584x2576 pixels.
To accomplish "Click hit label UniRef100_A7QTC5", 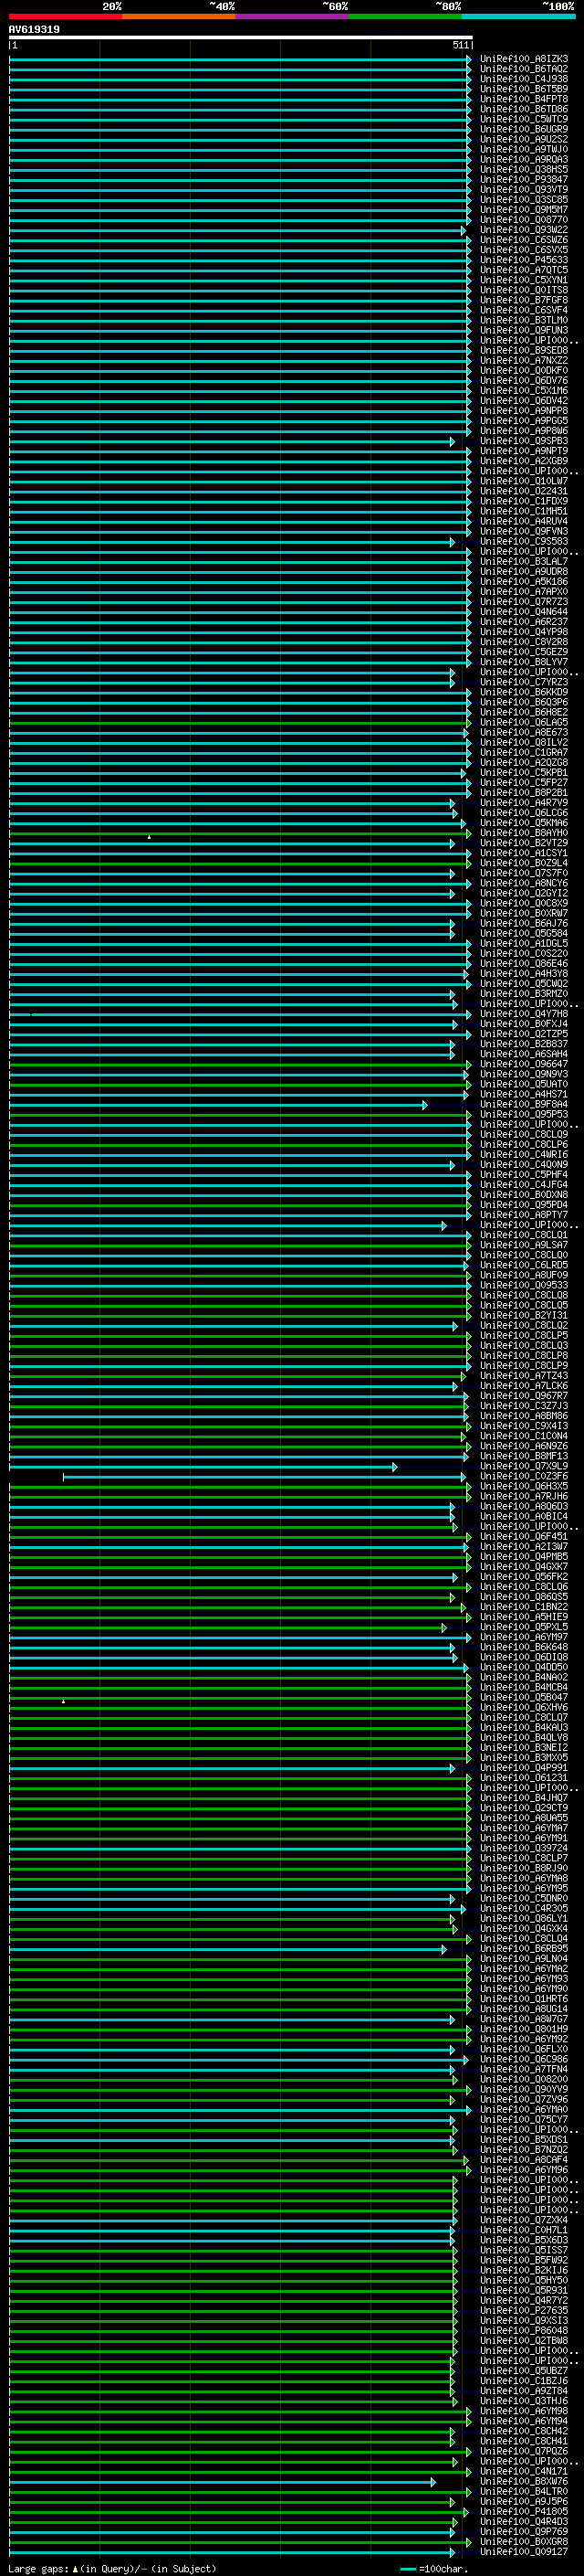I will [x=524, y=270].
